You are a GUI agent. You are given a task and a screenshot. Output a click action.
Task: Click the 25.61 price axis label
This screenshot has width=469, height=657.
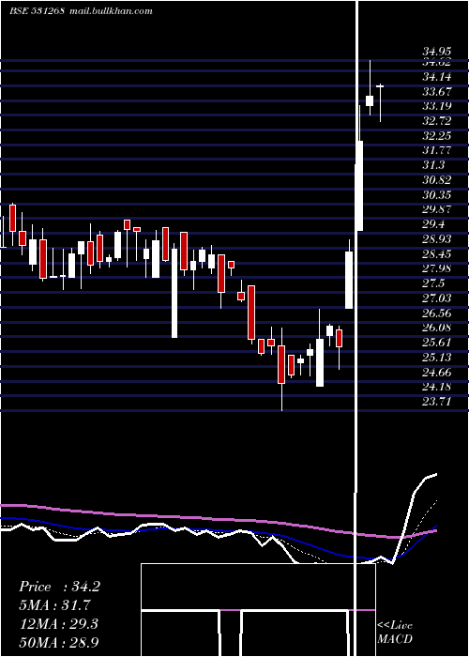pos(437,343)
